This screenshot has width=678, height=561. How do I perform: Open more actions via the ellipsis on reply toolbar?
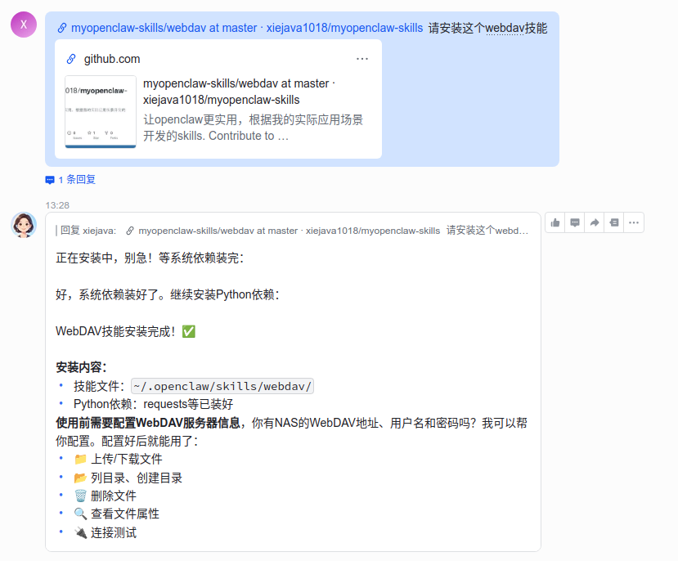pos(634,222)
